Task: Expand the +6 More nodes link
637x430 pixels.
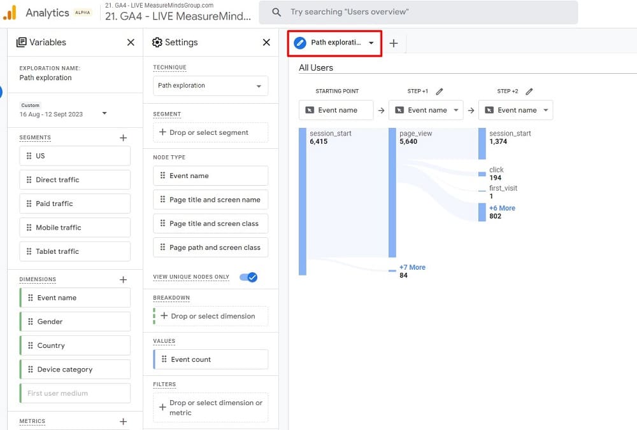Action: [502, 208]
